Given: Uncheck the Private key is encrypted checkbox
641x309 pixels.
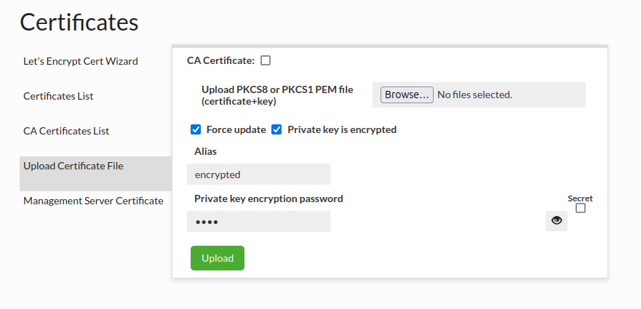Looking at the screenshot, I should pos(276,129).
